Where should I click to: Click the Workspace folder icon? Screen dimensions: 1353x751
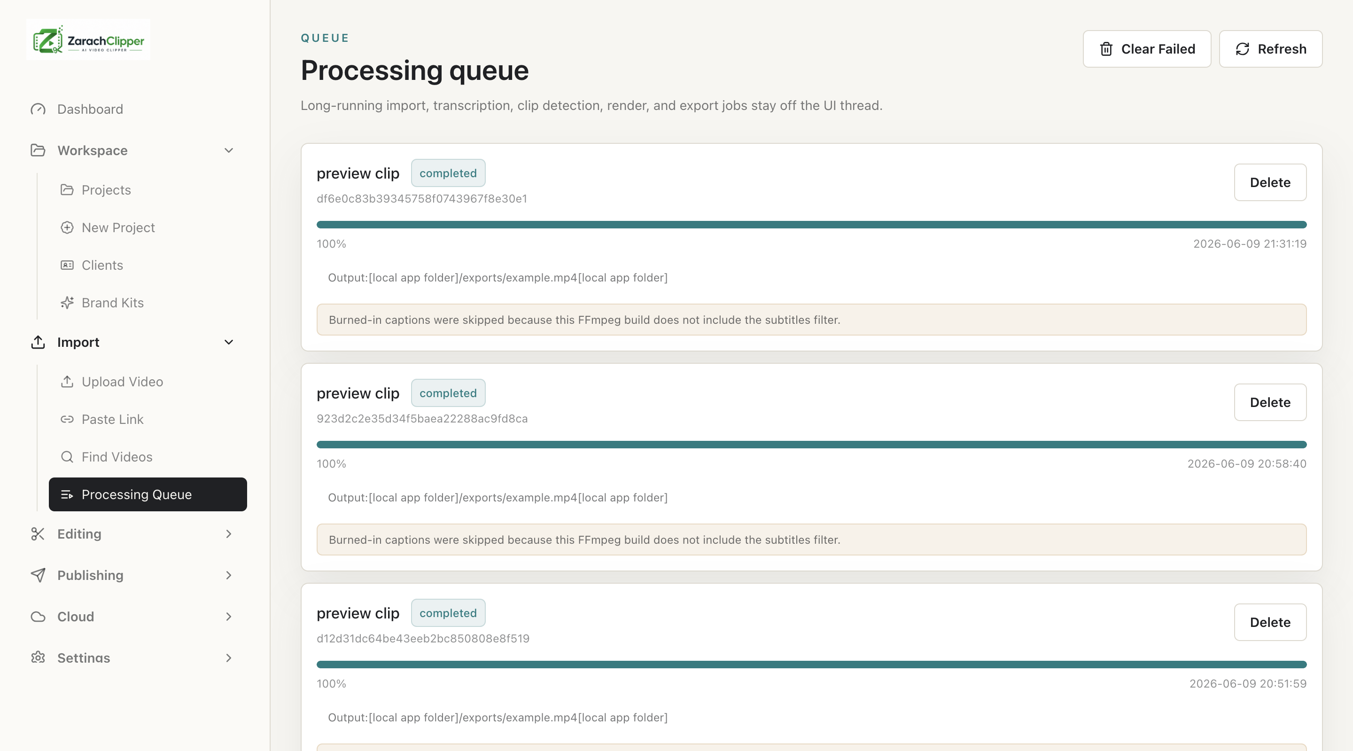[38, 150]
